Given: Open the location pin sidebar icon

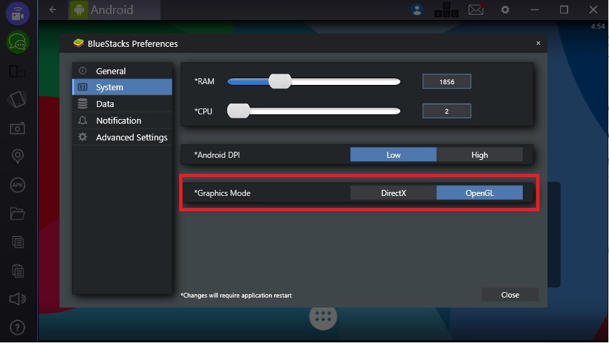Looking at the screenshot, I should pos(17,156).
